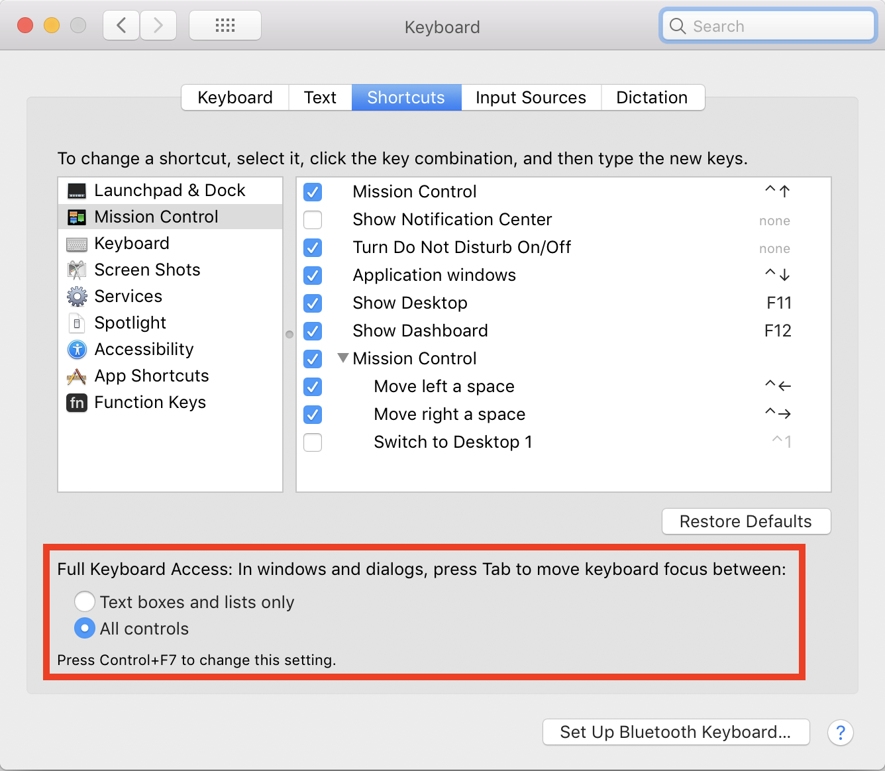Enable the Show Notification Center checkbox

[x=313, y=220]
